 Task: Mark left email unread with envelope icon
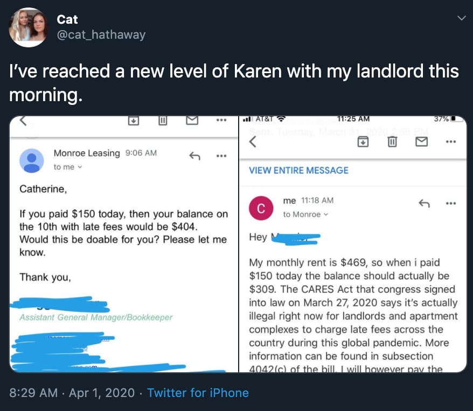pyautogui.click(x=192, y=121)
